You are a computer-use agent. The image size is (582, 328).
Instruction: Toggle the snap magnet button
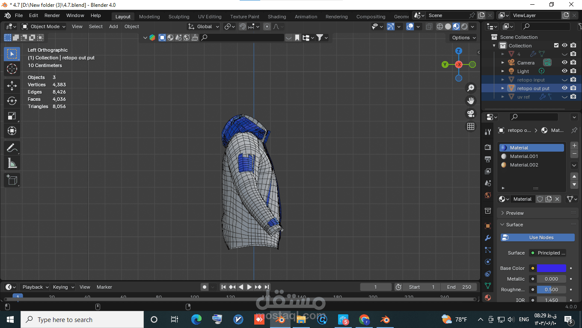coord(243,26)
